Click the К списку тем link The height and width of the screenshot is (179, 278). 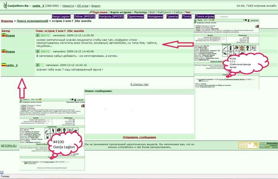click(x=139, y=84)
